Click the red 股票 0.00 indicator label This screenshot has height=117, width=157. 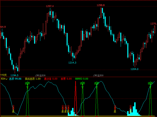point(66,79)
